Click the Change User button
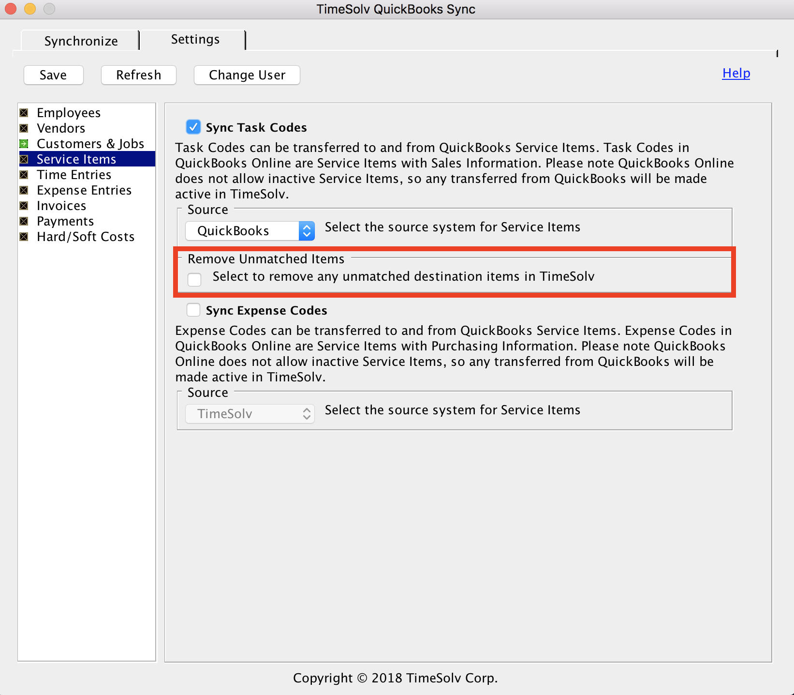Viewport: 794px width, 695px height. click(247, 75)
